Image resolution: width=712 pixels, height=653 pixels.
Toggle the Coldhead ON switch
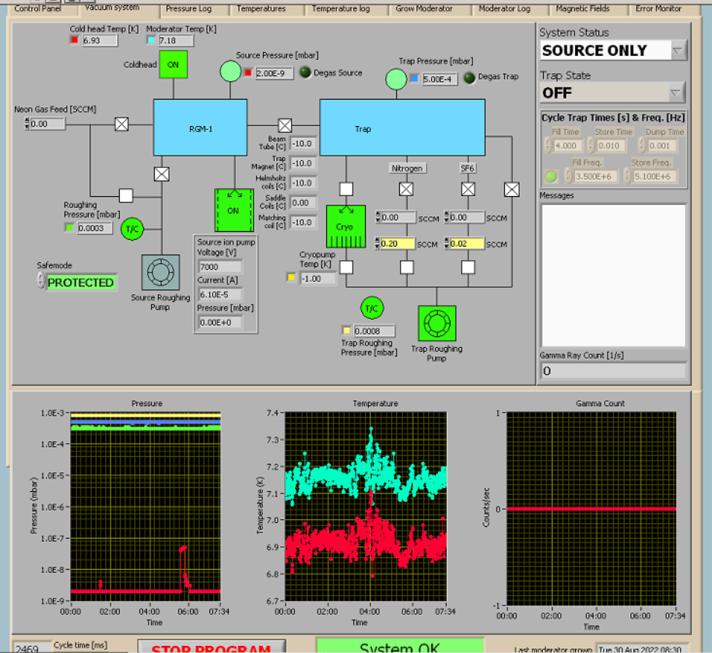[174, 65]
